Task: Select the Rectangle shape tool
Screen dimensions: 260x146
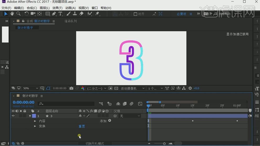Action: coord(48,14)
